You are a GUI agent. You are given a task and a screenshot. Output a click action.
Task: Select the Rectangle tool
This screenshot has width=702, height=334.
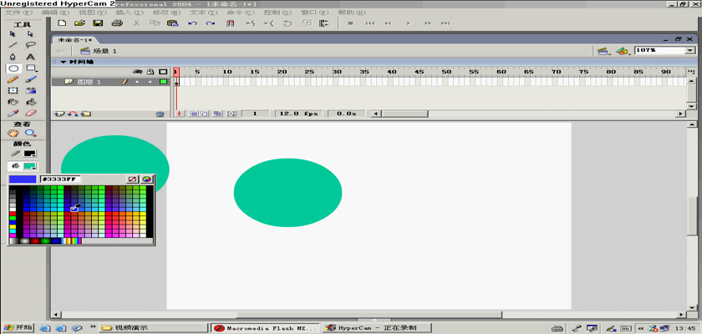pyautogui.click(x=30, y=68)
